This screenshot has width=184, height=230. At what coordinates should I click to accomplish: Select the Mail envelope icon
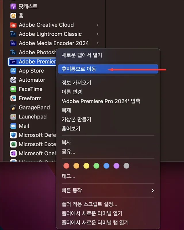coord(13,126)
